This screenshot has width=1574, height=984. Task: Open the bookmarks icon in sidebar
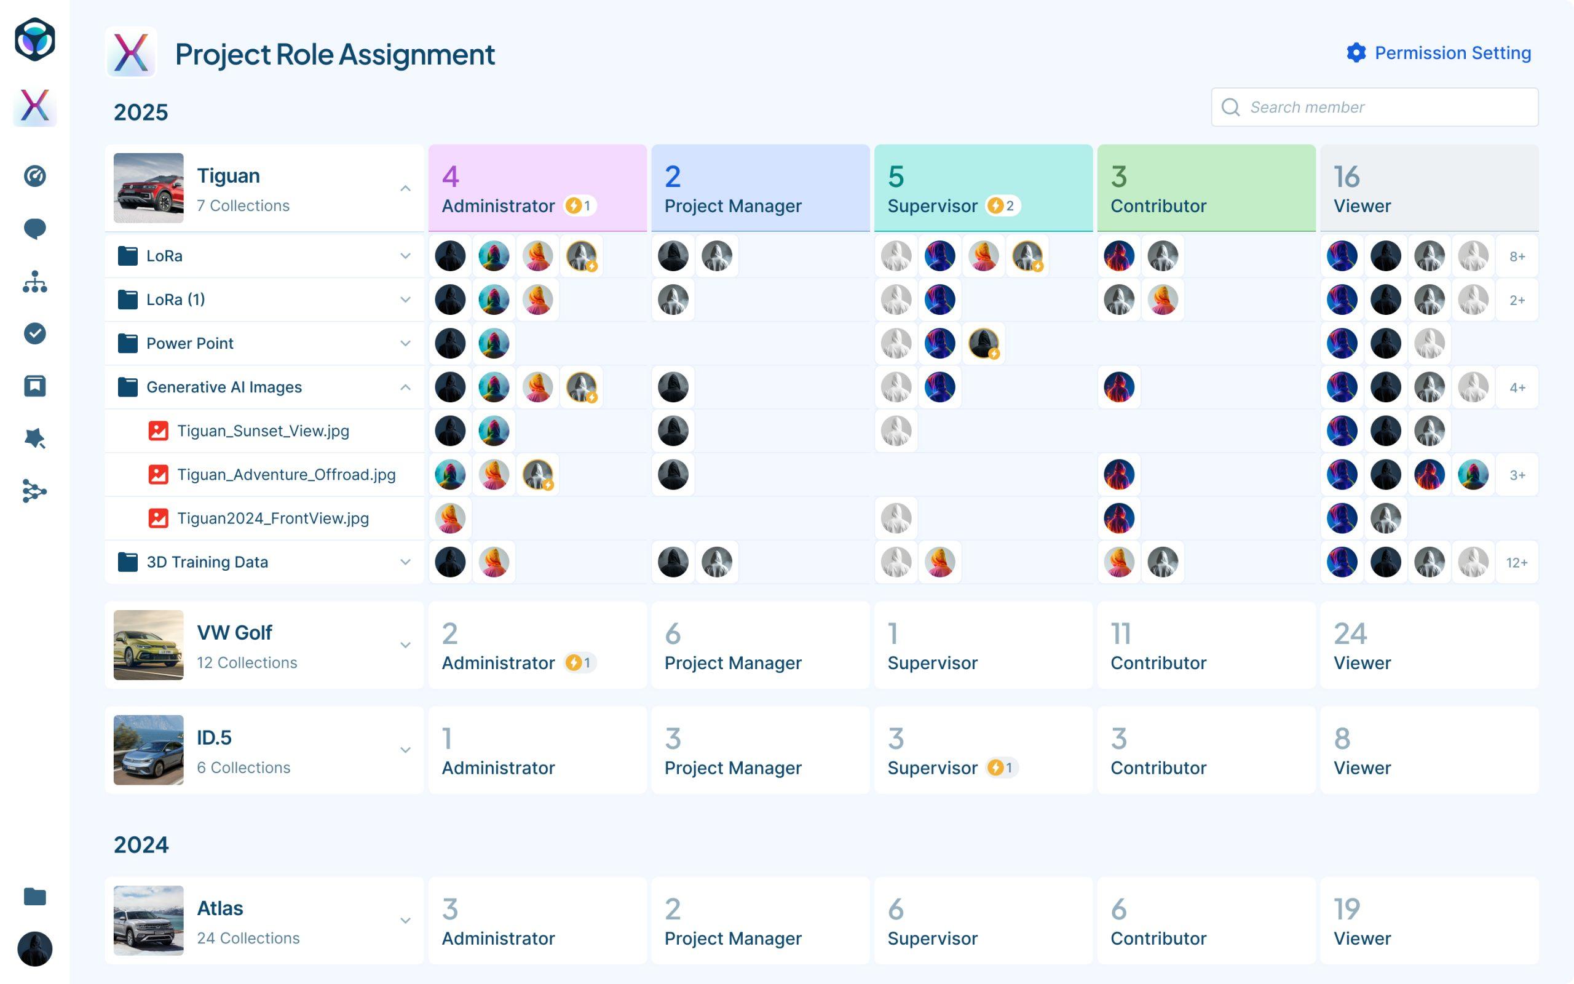35,386
